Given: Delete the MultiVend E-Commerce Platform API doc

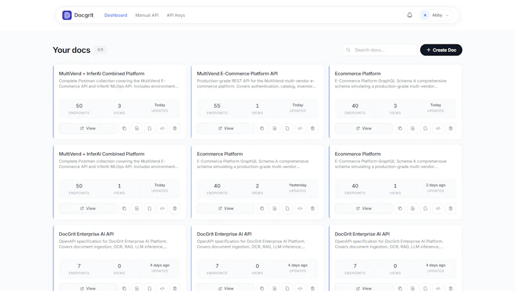Looking at the screenshot, I should coord(313,128).
